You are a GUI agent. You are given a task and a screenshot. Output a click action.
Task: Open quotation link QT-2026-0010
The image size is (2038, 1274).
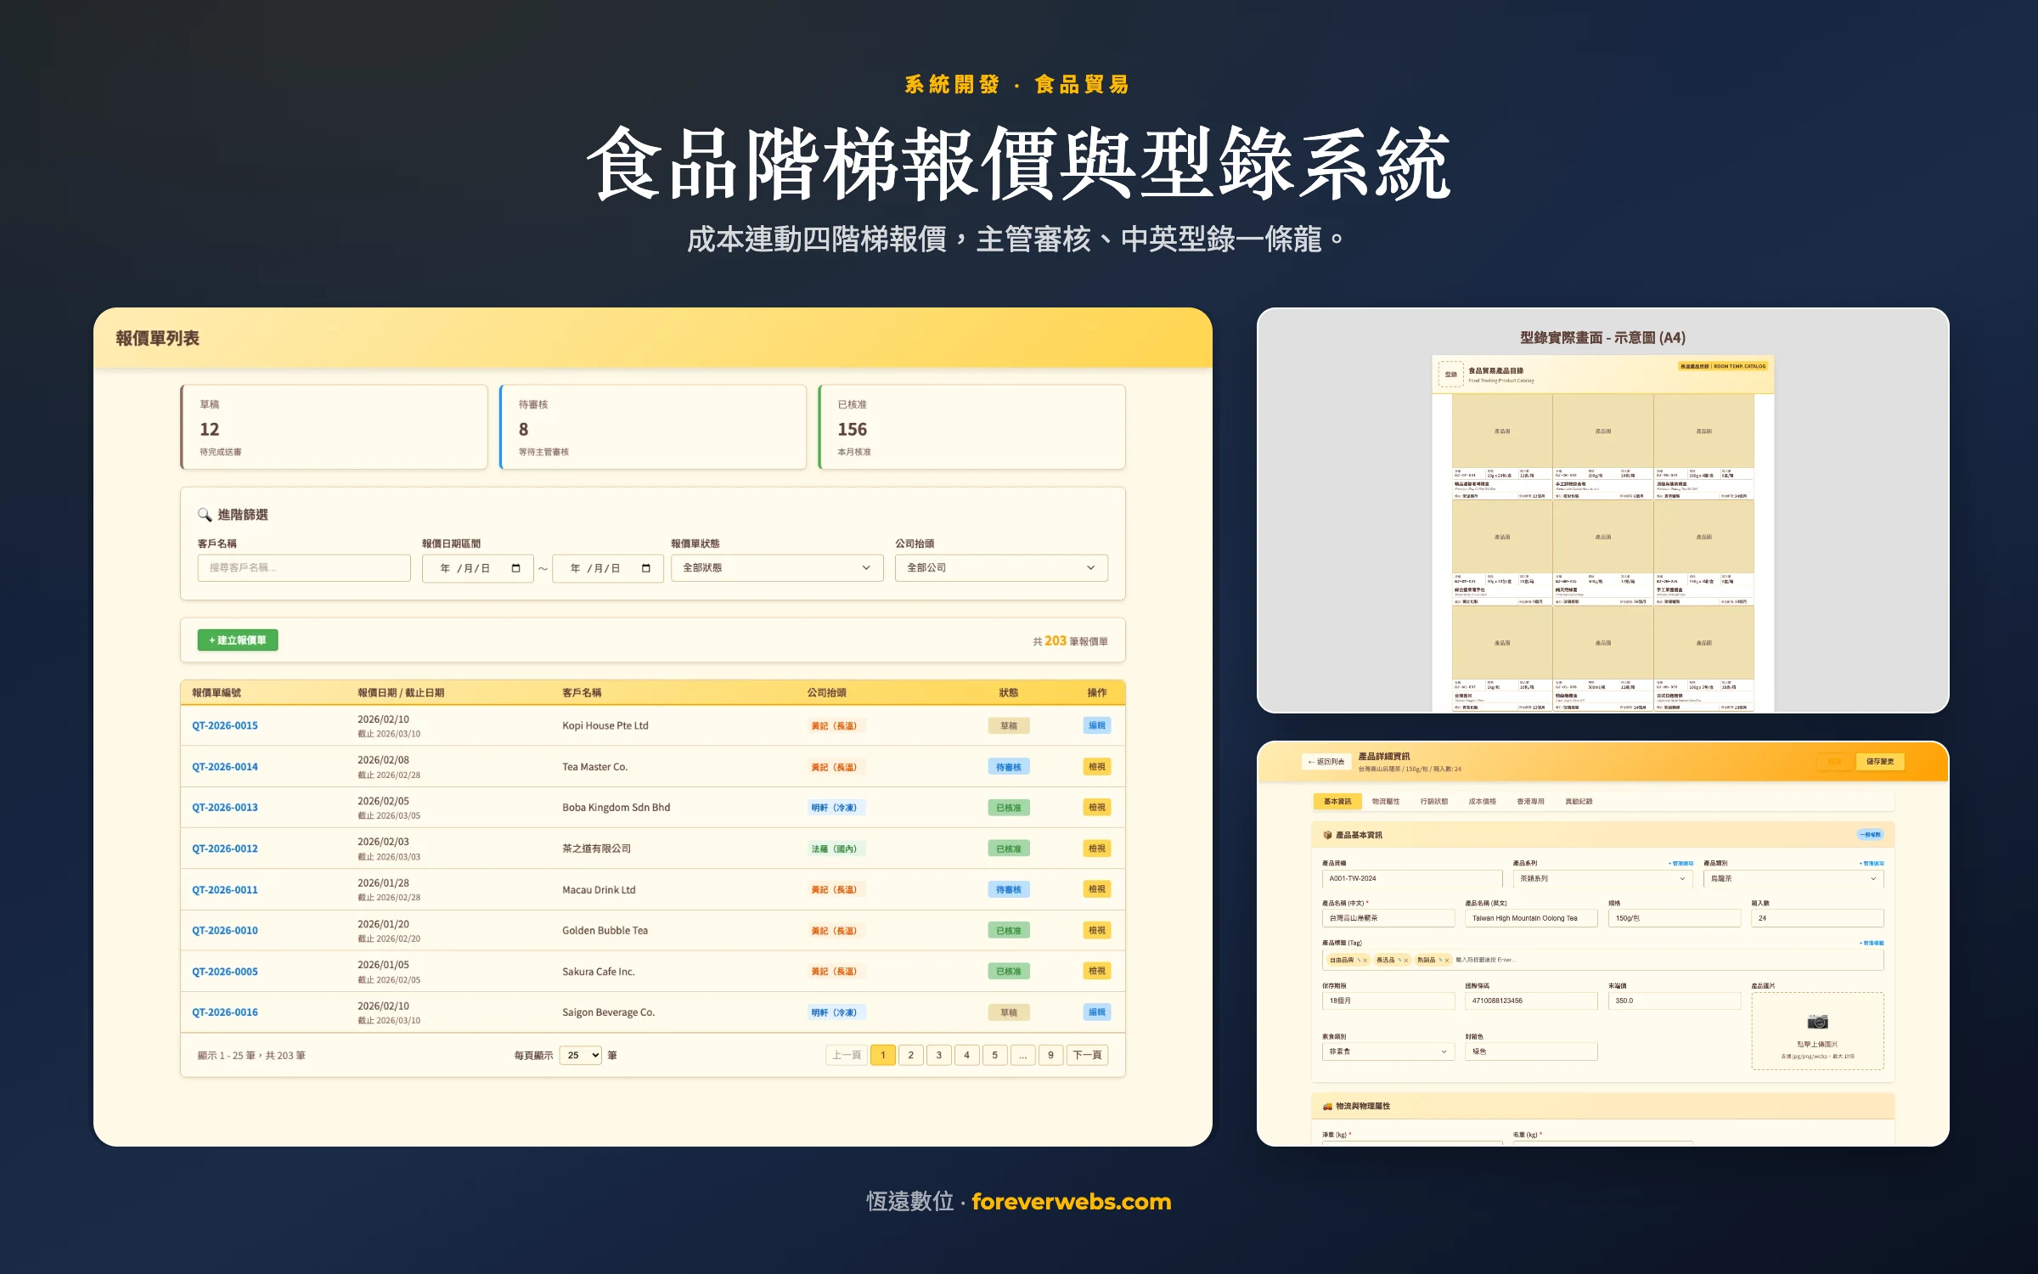tap(225, 930)
